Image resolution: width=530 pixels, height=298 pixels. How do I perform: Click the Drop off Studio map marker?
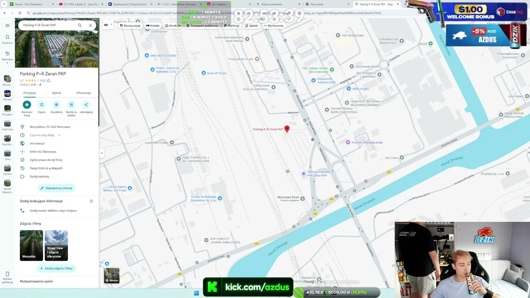pos(203,73)
